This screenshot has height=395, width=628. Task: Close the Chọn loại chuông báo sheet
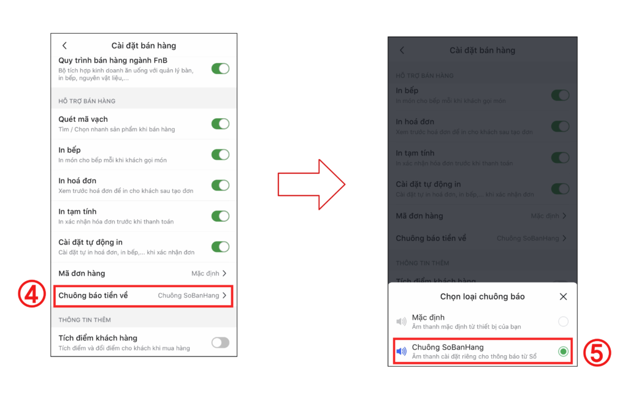point(563,296)
